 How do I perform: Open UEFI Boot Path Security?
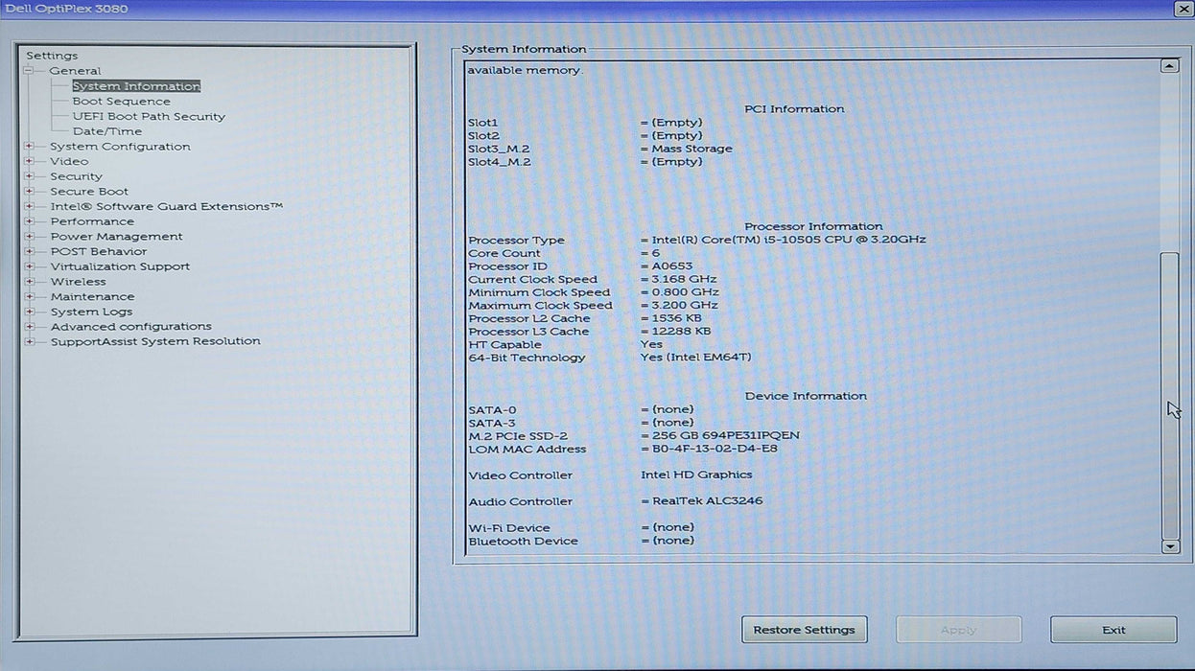(149, 117)
